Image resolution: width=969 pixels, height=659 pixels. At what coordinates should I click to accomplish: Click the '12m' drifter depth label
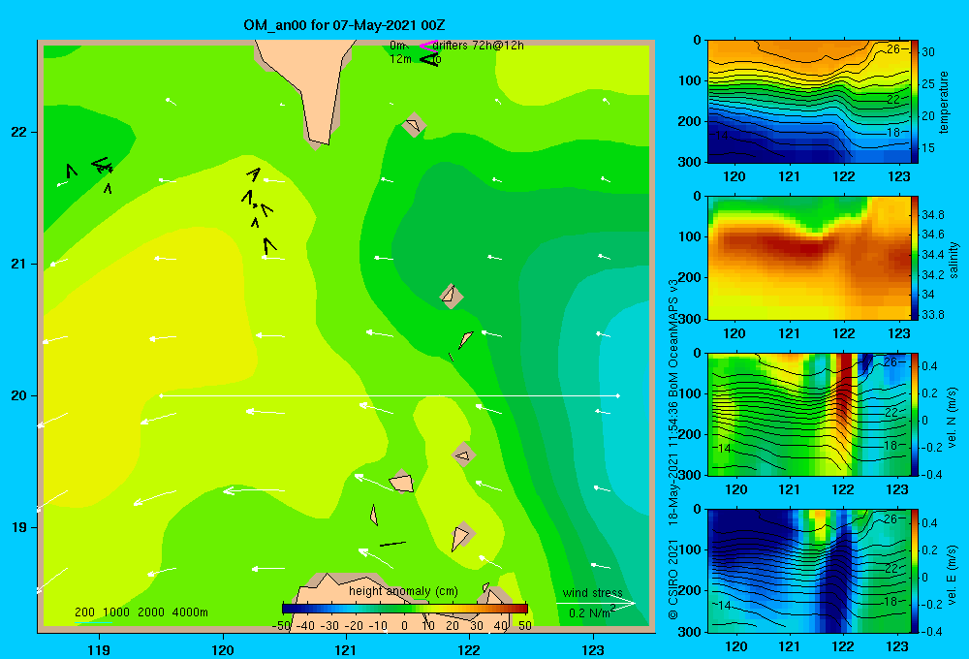coord(400,59)
